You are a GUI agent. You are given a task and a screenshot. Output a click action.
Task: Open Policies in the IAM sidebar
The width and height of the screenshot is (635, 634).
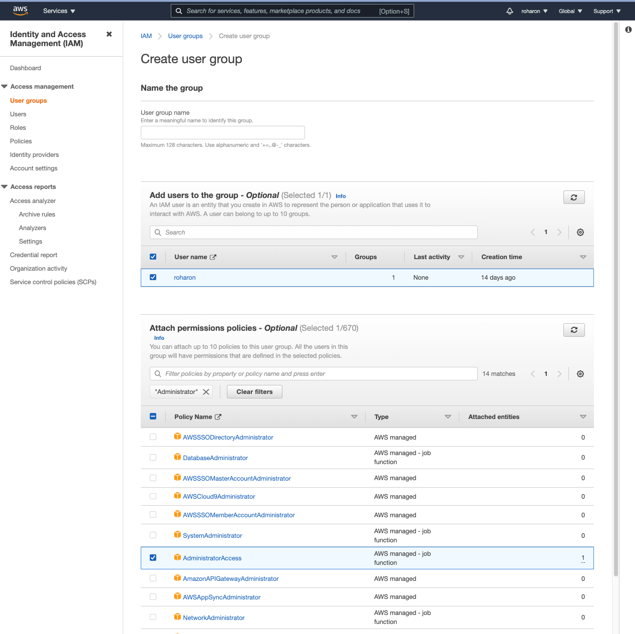tap(21, 141)
